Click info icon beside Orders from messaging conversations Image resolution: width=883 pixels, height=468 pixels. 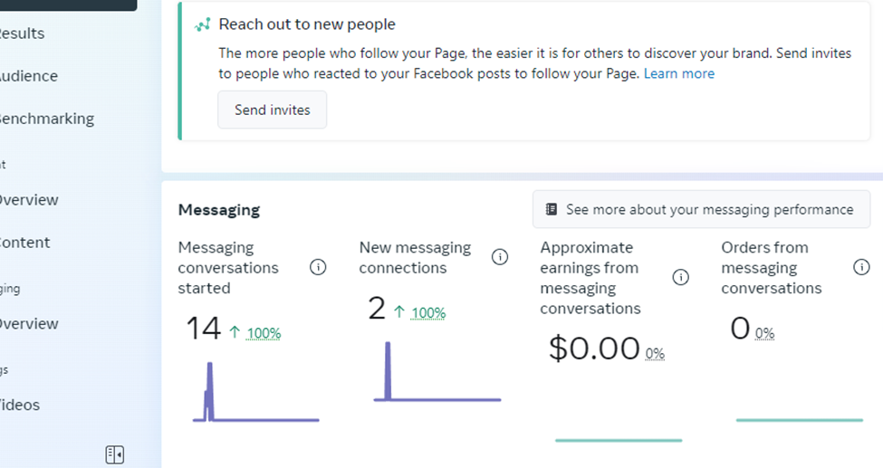pyautogui.click(x=861, y=267)
